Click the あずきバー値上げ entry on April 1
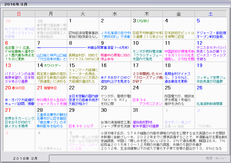This screenshot has width=231, height=163. pyautogui.click(x=177, y=122)
